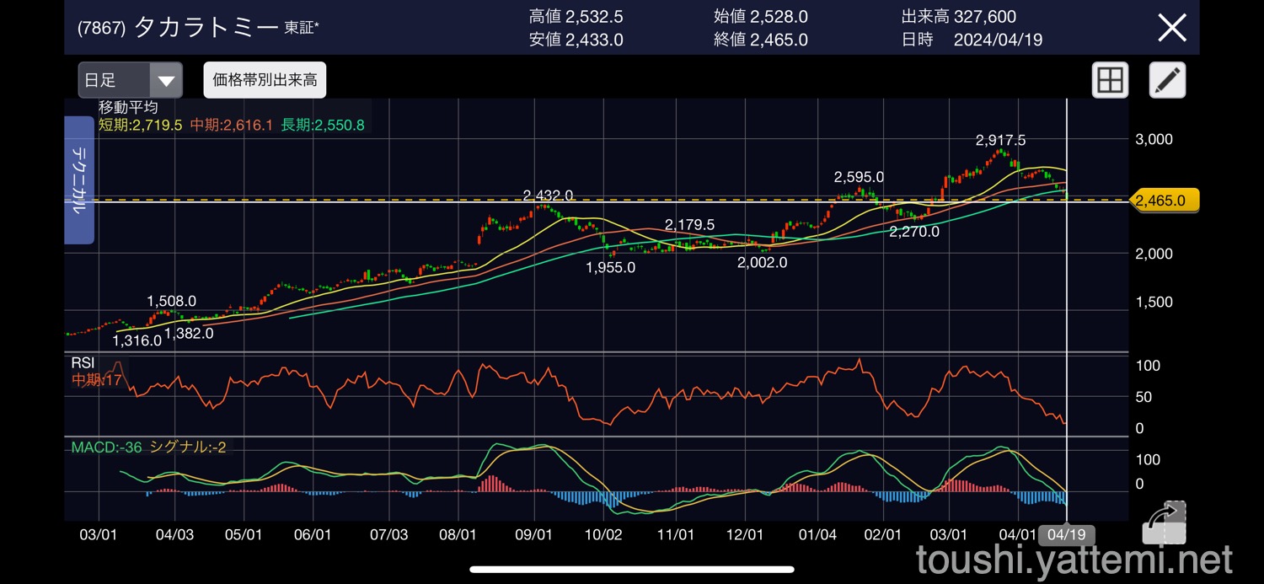Open the chart layout grid icon
The image size is (1264, 584).
pos(1110,81)
